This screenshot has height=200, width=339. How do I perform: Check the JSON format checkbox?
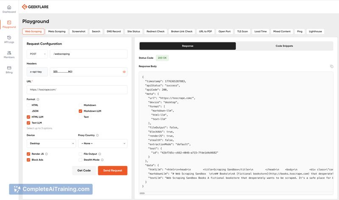pos(28,111)
